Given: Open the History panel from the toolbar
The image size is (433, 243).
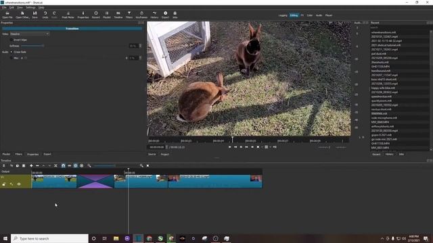Looking at the screenshot, I should [x=155, y=15].
